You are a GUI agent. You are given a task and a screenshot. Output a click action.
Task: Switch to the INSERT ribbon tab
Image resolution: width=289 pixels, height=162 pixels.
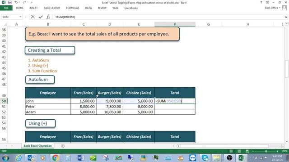coord(33,8)
